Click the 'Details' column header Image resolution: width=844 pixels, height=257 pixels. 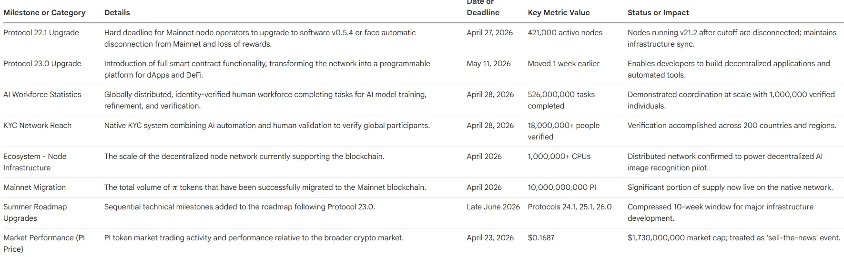click(x=117, y=13)
